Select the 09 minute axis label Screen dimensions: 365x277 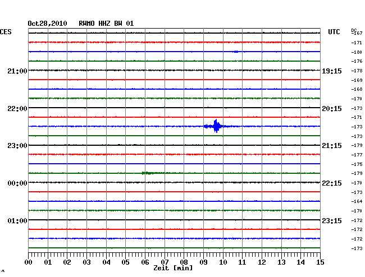203,262
